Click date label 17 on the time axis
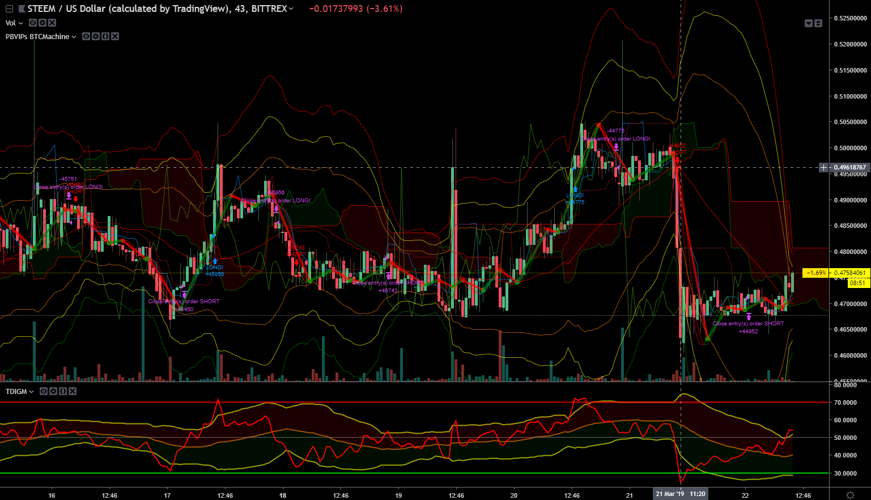This screenshot has height=500, width=871. (167, 495)
